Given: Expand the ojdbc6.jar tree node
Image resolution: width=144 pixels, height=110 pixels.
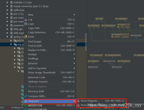Looking at the screenshot, I should [7, 10].
